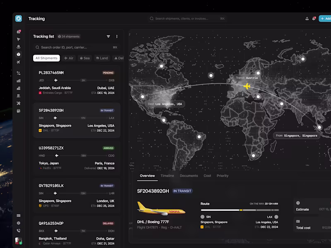Switch to the Cost tab
This screenshot has height=248, width=331.
[207, 176]
